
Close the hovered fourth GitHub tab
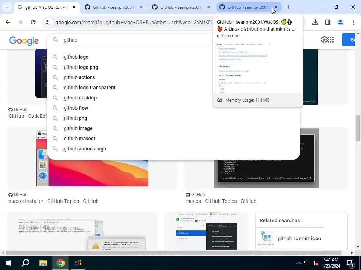(276, 7)
